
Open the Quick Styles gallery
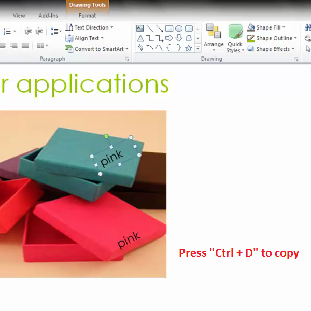tap(235, 38)
